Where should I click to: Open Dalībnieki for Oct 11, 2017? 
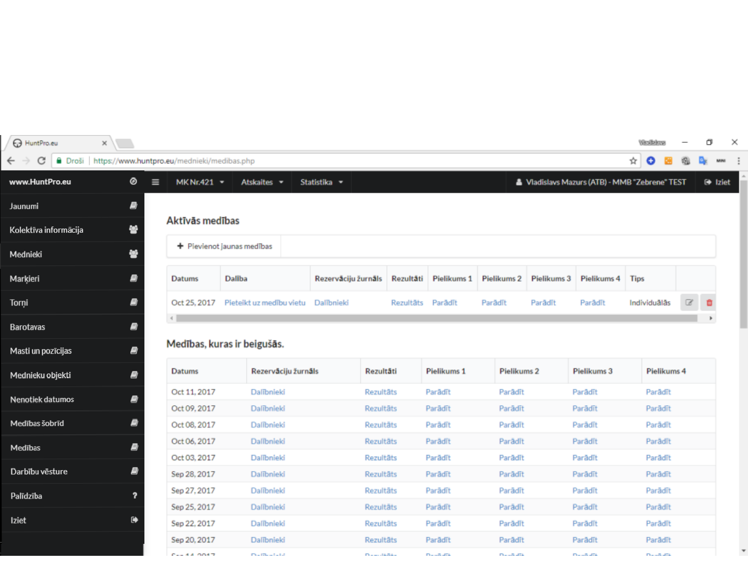coord(268,392)
